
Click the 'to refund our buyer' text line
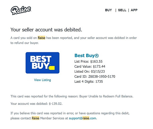pos(24,43)
